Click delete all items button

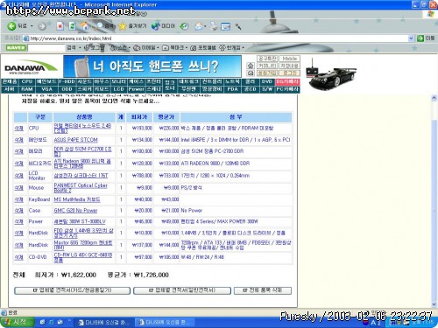tap(263, 290)
